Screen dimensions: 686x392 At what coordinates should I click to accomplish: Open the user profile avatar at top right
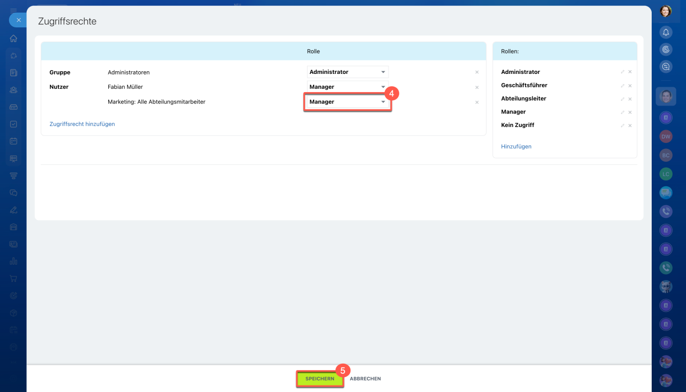click(666, 11)
